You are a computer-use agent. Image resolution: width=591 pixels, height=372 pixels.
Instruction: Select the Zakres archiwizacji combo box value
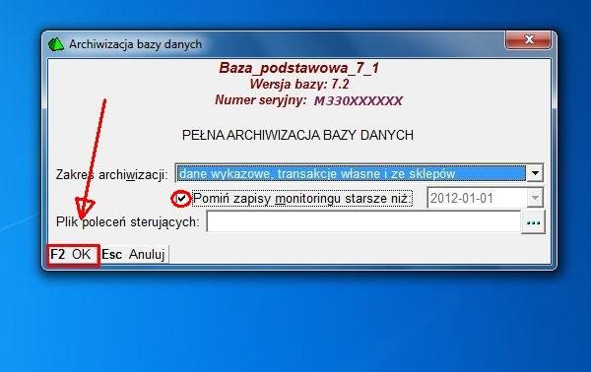351,173
